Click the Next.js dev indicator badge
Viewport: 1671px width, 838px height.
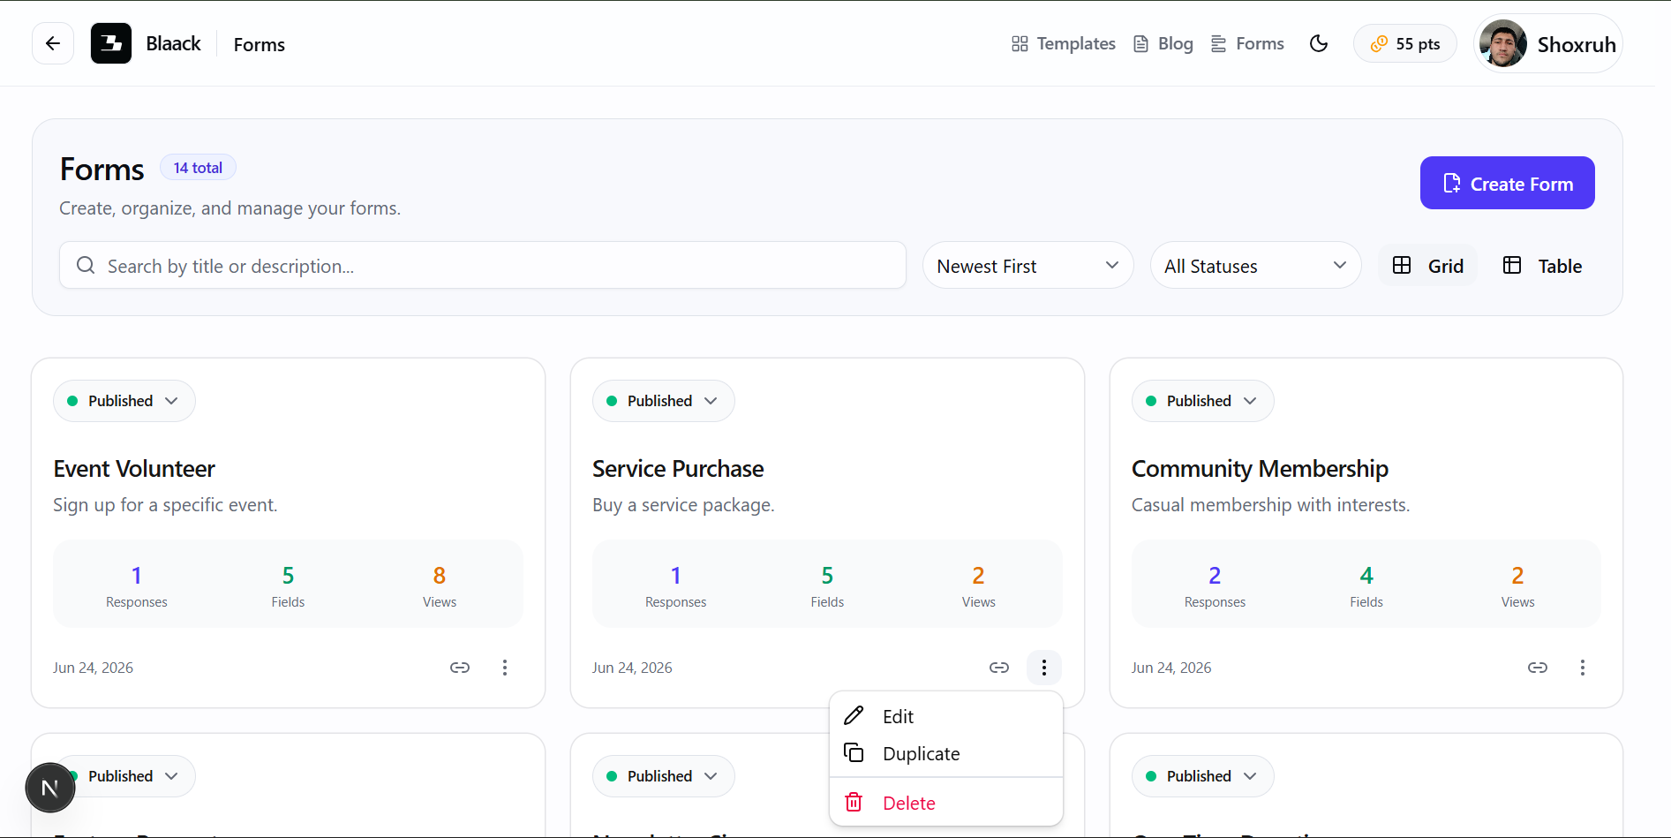tap(50, 788)
